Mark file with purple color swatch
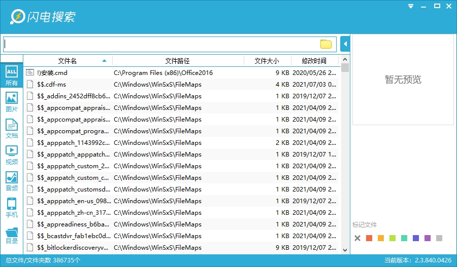 point(428,238)
